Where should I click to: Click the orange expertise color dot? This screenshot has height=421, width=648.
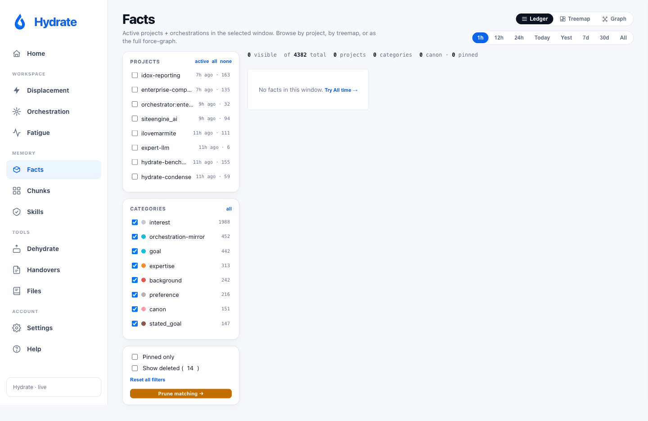(x=144, y=266)
